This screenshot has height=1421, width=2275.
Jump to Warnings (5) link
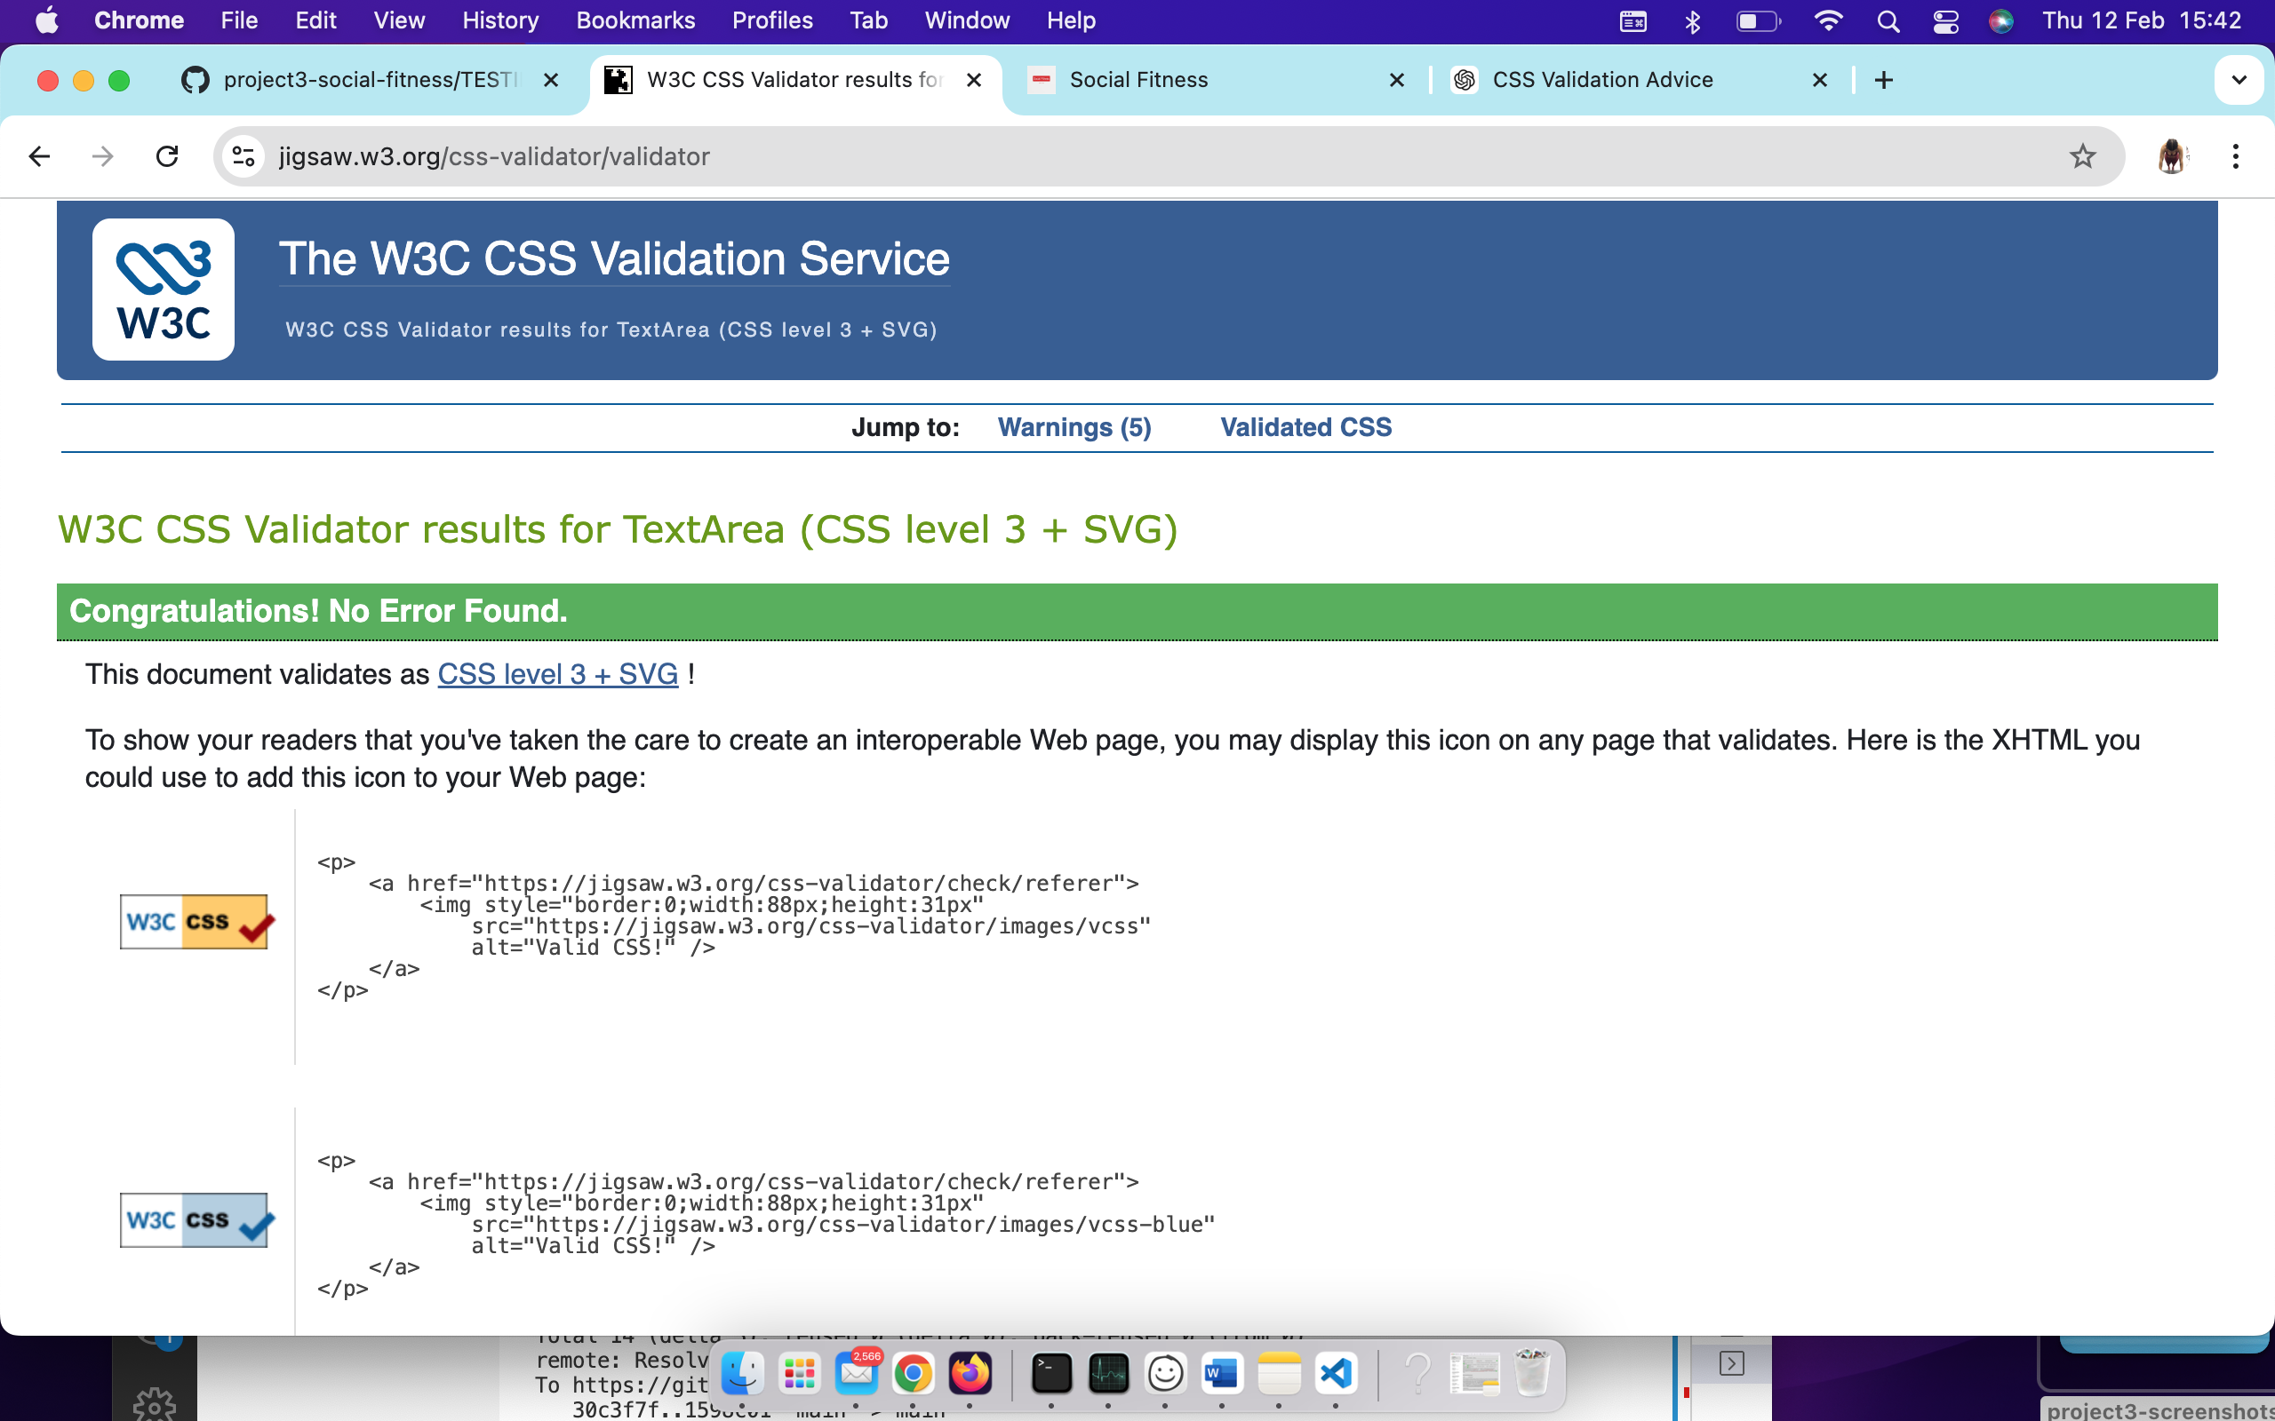pyautogui.click(x=1074, y=426)
